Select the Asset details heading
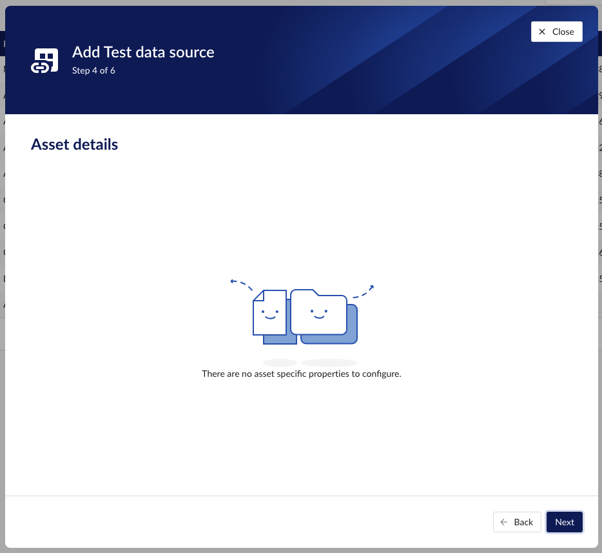602x553 pixels. tap(74, 144)
